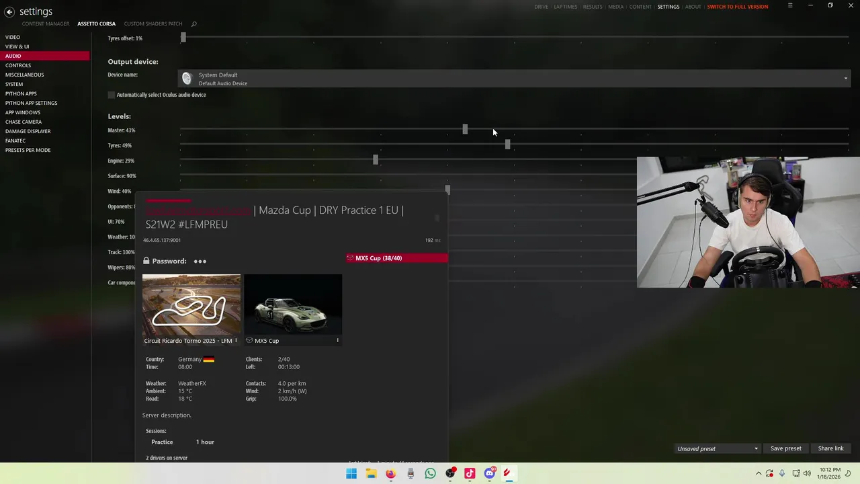Click Switch to Full Version link
860x484 pixels.
[x=737, y=7]
